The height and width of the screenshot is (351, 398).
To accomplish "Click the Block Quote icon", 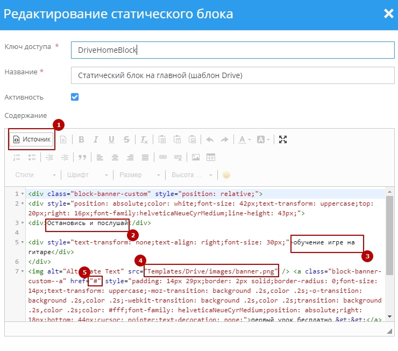I will [82, 158].
